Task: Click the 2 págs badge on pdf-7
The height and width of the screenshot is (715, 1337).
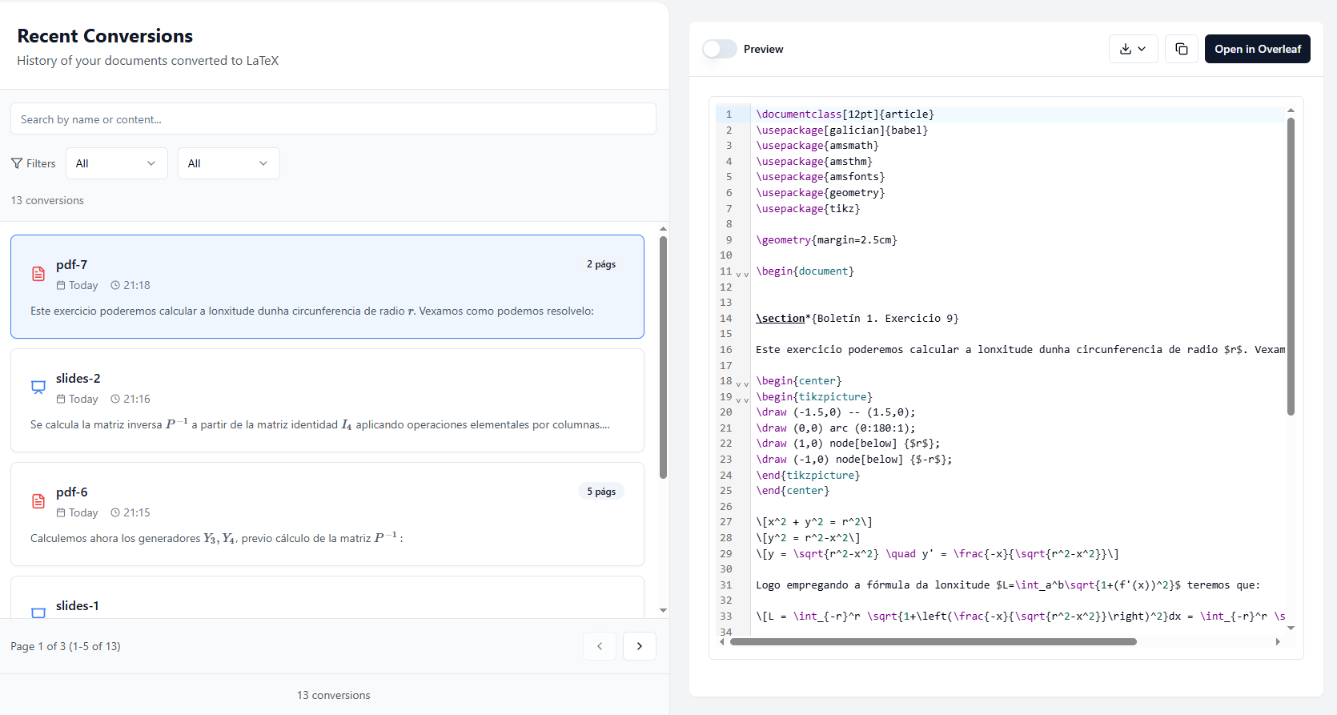Action: click(x=601, y=264)
